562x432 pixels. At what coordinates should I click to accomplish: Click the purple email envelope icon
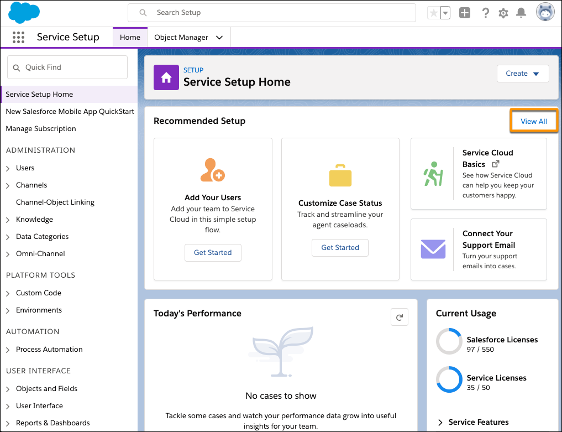[433, 249]
